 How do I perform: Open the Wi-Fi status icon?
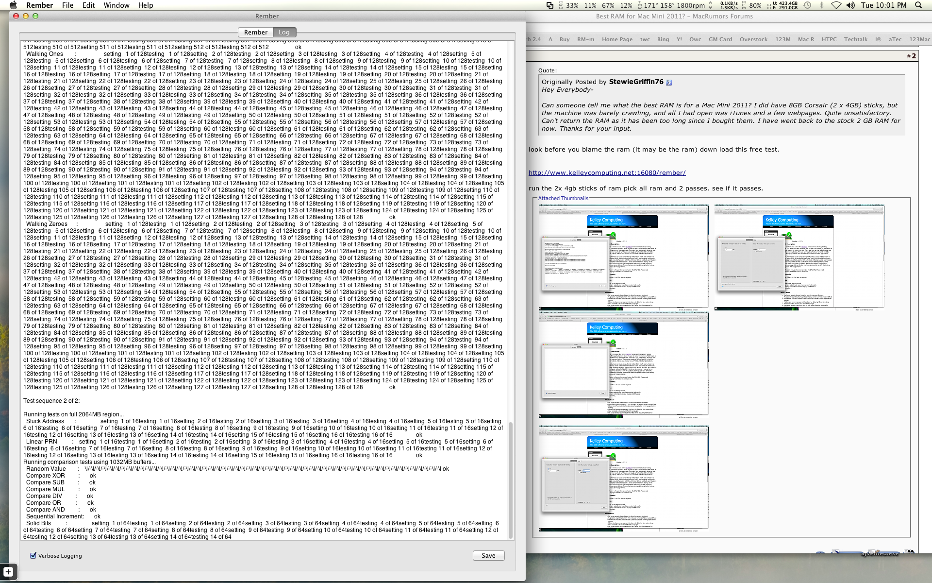tap(836, 5)
